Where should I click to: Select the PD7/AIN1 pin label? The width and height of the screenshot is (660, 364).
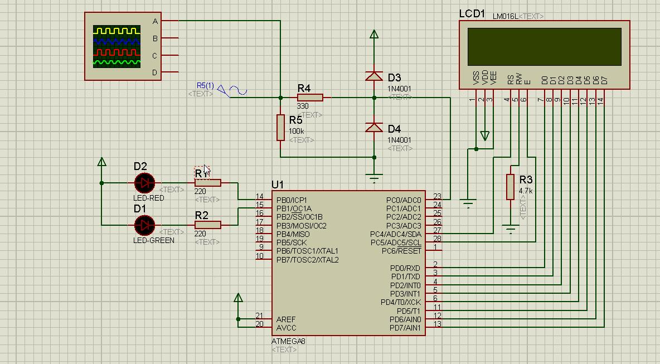click(x=405, y=328)
